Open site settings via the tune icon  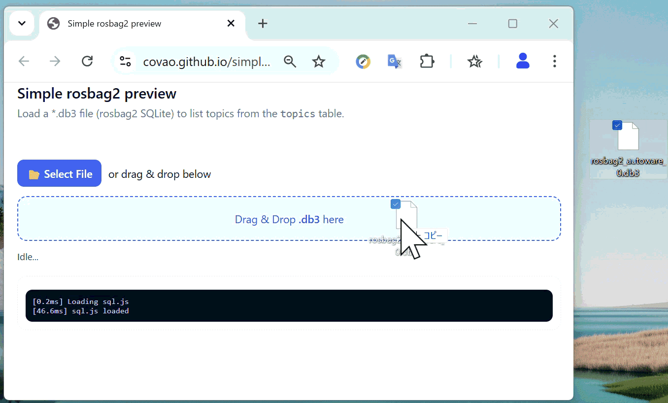125,61
